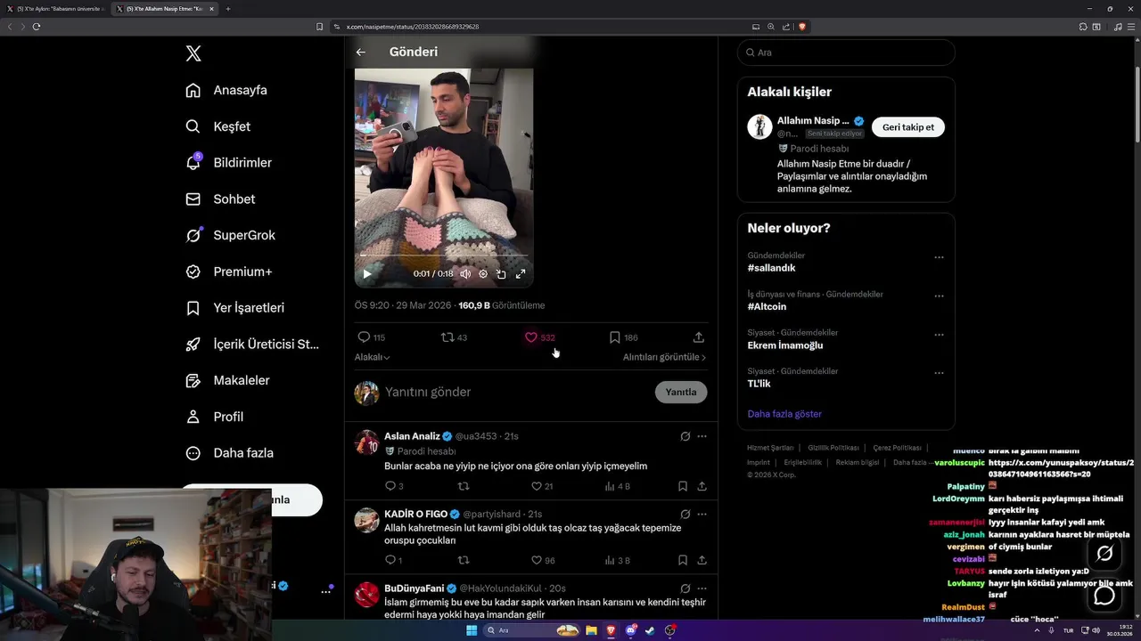Open SuperGrok from the sidebar
1141x641 pixels.
(x=230, y=235)
